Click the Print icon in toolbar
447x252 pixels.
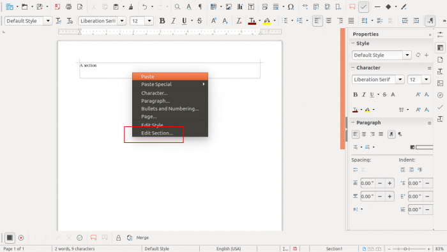[69, 7]
